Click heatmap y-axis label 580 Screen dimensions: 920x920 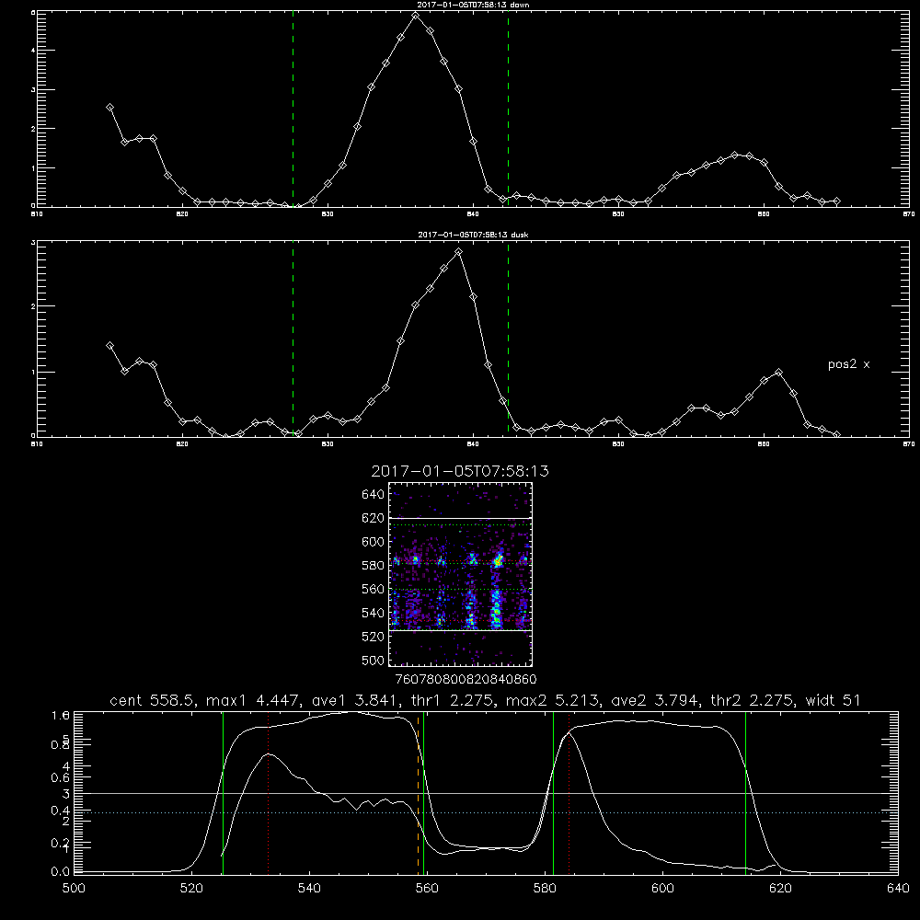(374, 566)
